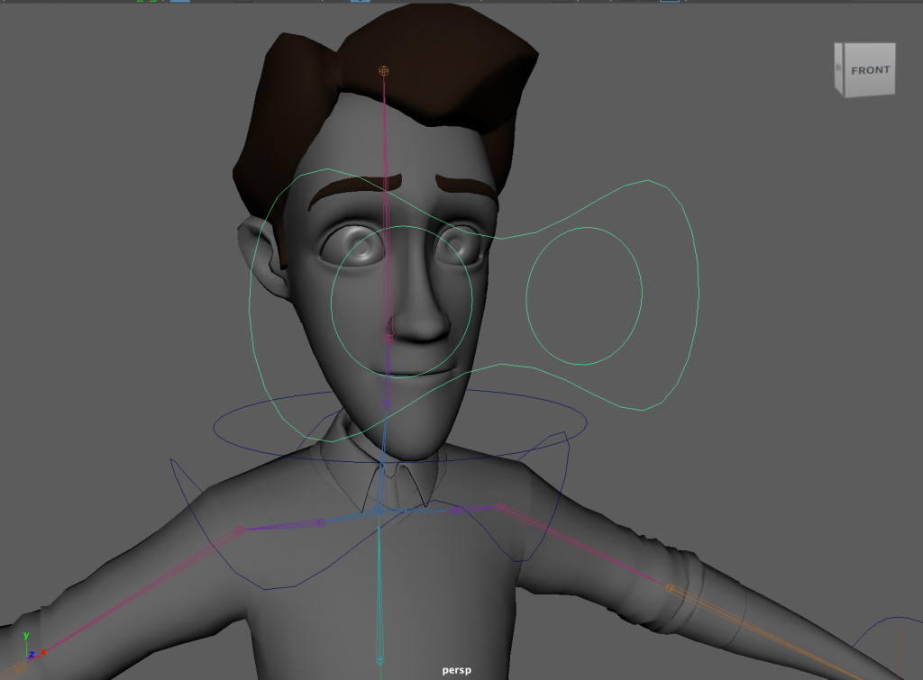Click the character's visible ear
Screen dimensions: 923x680
pos(257,257)
